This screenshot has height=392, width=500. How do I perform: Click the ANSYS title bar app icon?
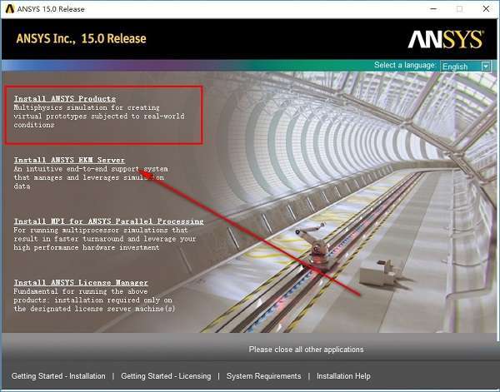(x=9, y=9)
